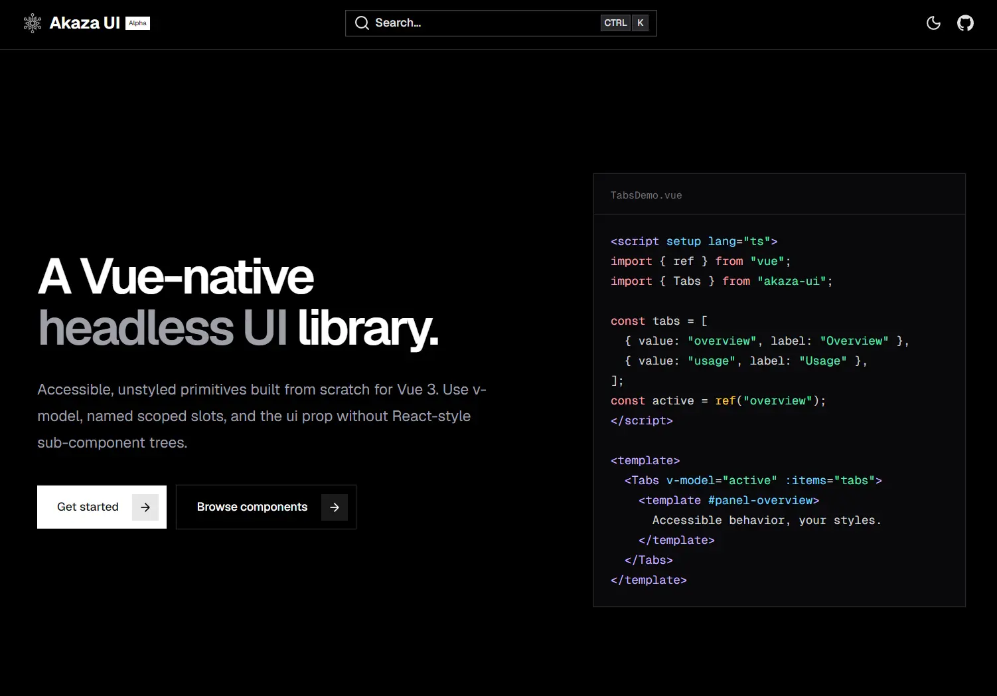Image resolution: width=997 pixels, height=696 pixels.
Task: Click the closing '</script>' code line
Action: pyautogui.click(x=641, y=421)
